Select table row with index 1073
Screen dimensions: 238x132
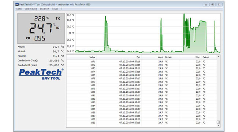tap(142, 68)
